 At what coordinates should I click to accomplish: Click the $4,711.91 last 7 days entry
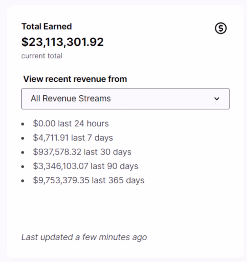[73, 138]
